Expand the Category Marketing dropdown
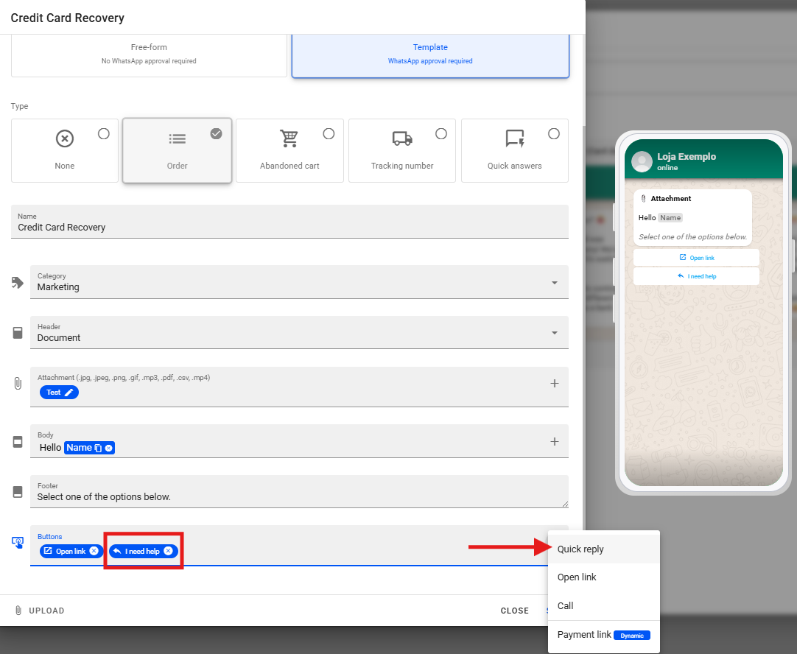The height and width of the screenshot is (654, 797). pos(554,282)
